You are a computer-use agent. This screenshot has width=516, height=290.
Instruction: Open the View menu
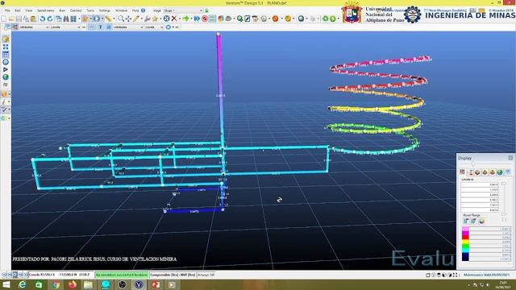point(29,10)
